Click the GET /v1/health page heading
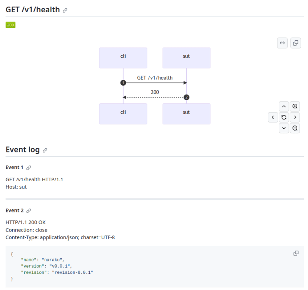The image size is (308, 290). click(x=33, y=10)
